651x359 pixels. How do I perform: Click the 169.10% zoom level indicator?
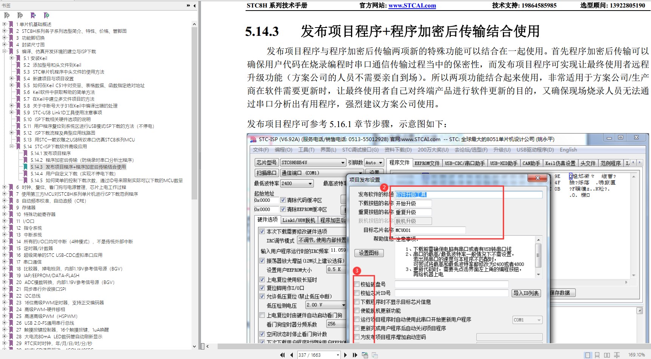pyautogui.click(x=636, y=355)
